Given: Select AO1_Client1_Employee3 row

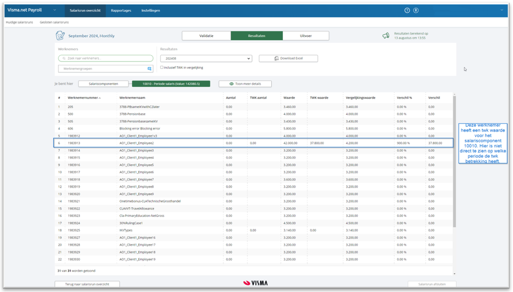Looking at the screenshot, I should point(254,150).
